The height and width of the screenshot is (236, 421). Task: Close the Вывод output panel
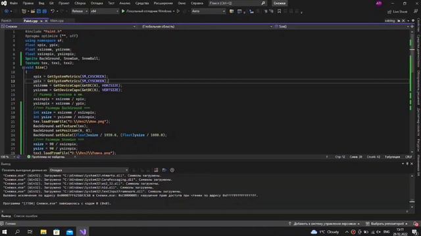(412, 164)
